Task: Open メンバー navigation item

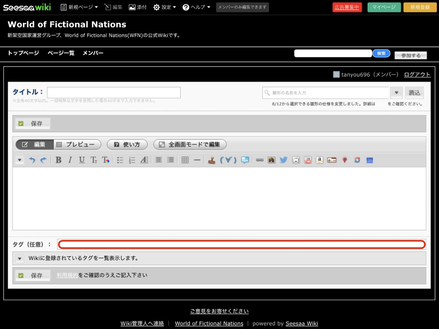Action: 93,53
